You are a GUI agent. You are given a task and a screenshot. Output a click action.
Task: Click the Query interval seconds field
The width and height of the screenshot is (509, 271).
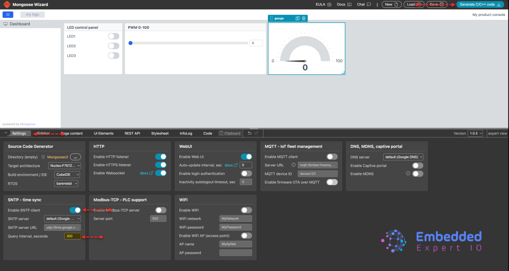[x=73, y=236]
